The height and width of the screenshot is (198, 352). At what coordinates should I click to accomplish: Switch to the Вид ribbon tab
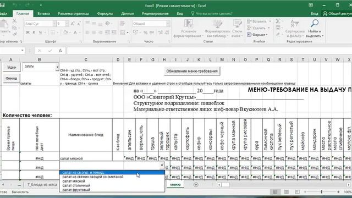[180, 13]
